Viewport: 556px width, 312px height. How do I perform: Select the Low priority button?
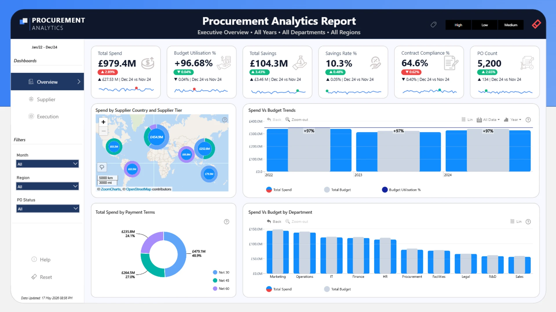click(484, 25)
